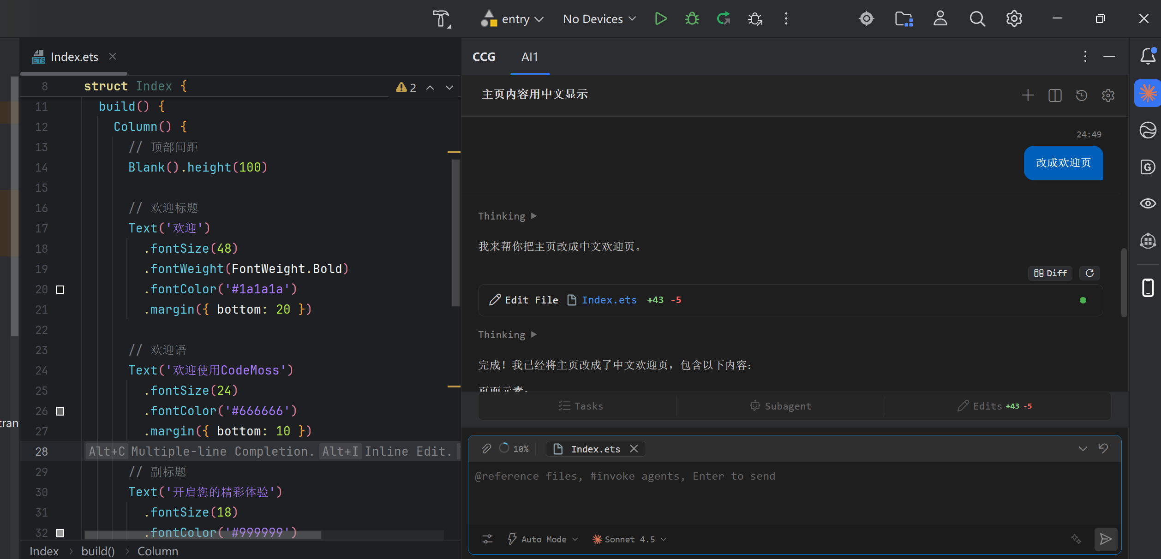Click the chat message input field
The height and width of the screenshot is (559, 1161).
[x=794, y=494]
